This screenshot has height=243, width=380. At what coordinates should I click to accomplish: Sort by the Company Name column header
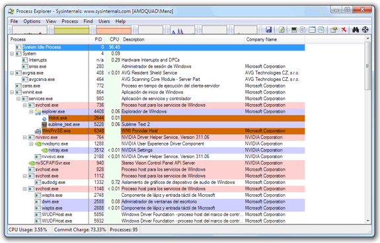point(274,40)
